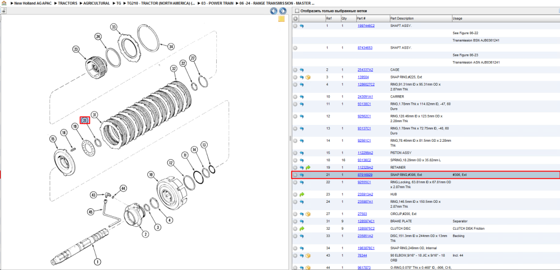Open part number link 87016929
Viewport: 560px width, 270px height.
pos(365,175)
